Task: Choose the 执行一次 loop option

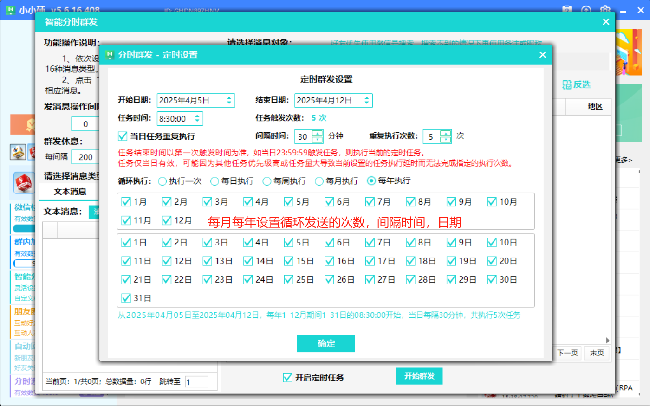Action: (162, 181)
